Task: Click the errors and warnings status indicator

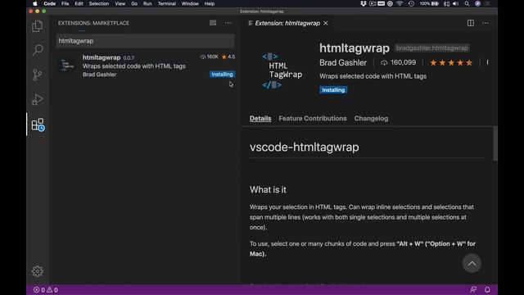Action: (x=46, y=289)
